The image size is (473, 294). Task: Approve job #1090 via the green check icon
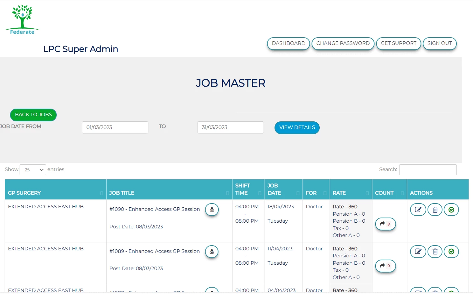(451, 210)
